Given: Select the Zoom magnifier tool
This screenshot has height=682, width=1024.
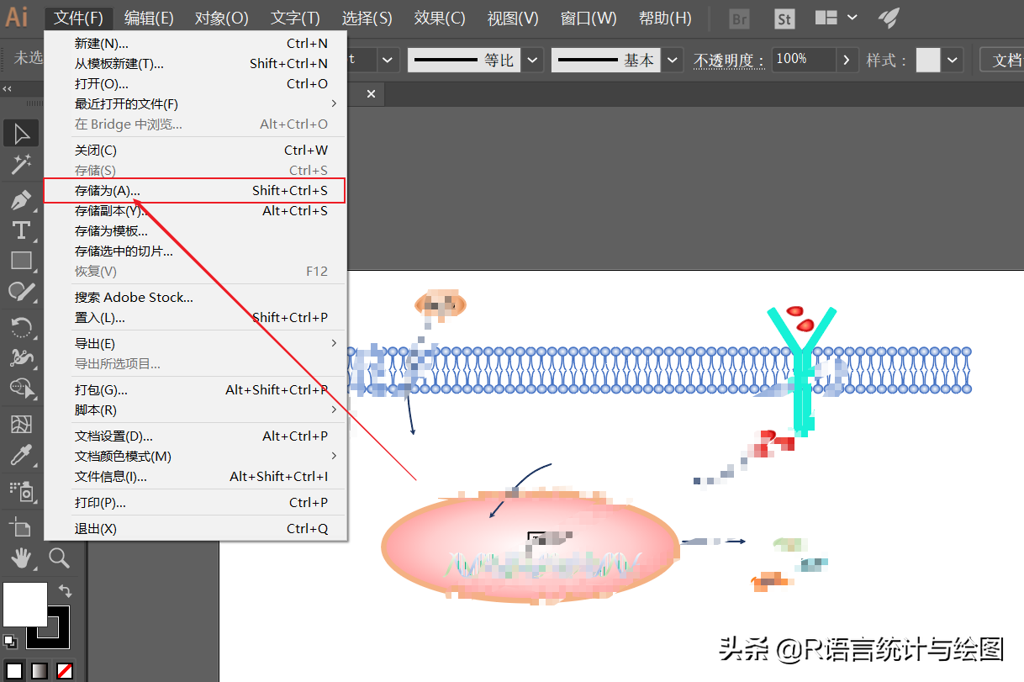Looking at the screenshot, I should coord(59,557).
